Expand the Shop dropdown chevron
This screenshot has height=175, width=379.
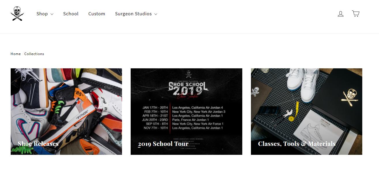pos(52,14)
